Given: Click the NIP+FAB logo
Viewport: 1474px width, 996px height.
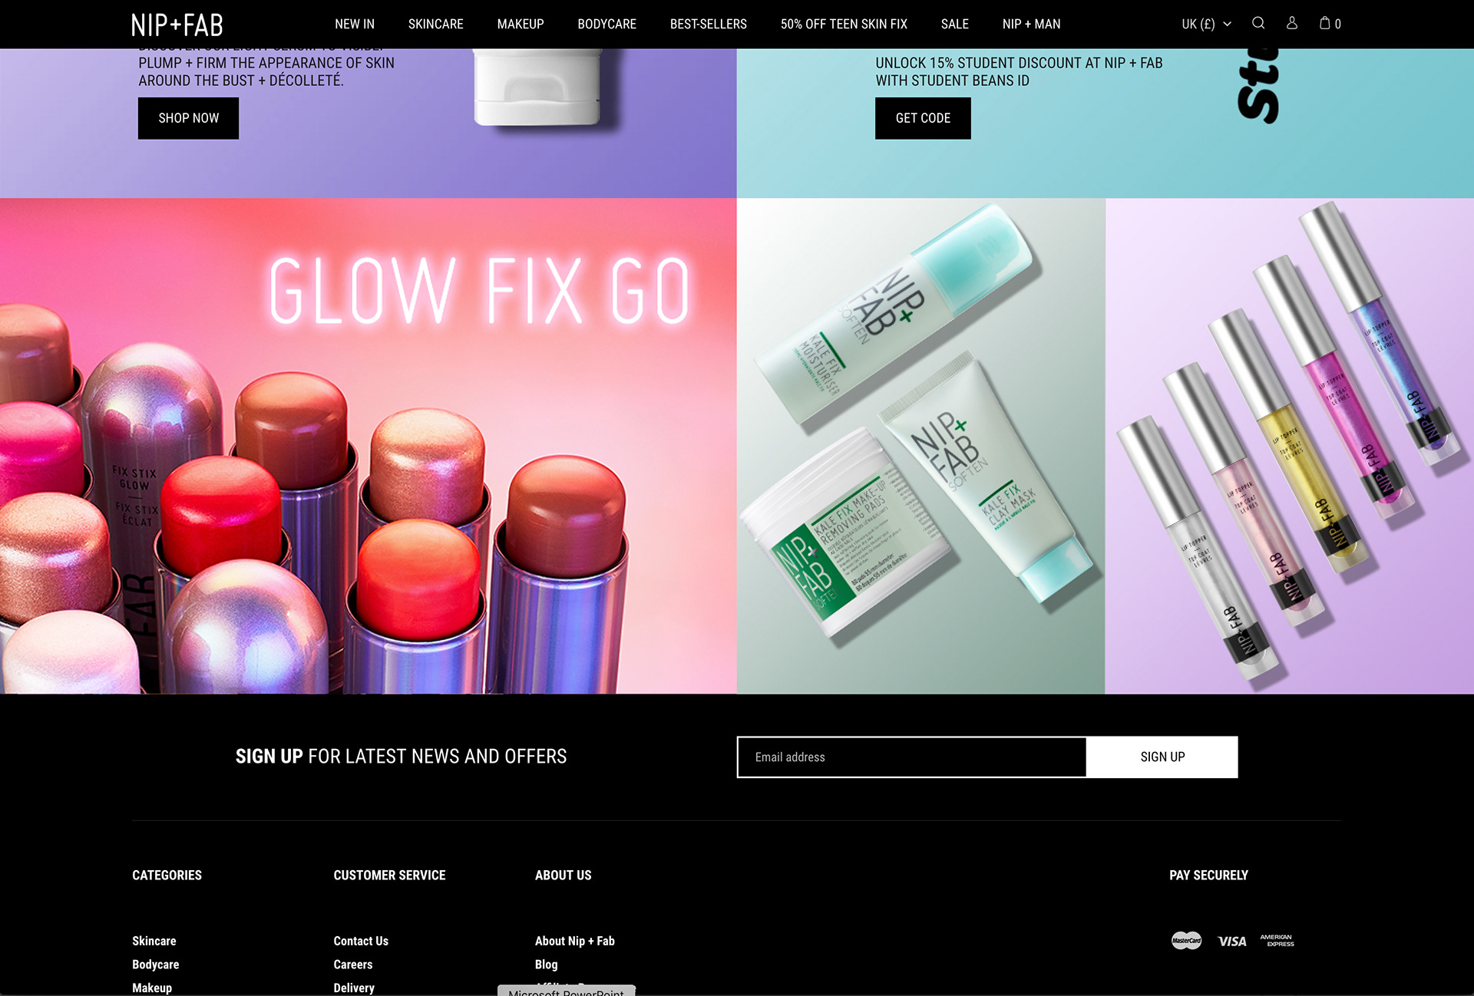Looking at the screenshot, I should click(x=177, y=25).
